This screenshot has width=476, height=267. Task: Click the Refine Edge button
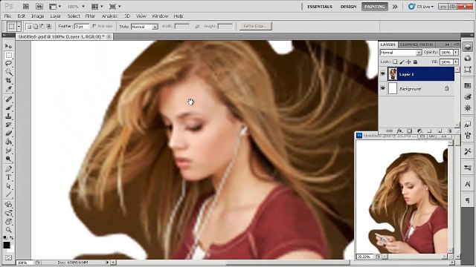click(x=255, y=27)
